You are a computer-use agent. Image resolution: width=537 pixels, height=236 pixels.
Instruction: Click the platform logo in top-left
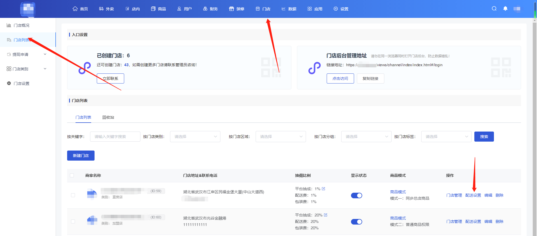click(28, 9)
